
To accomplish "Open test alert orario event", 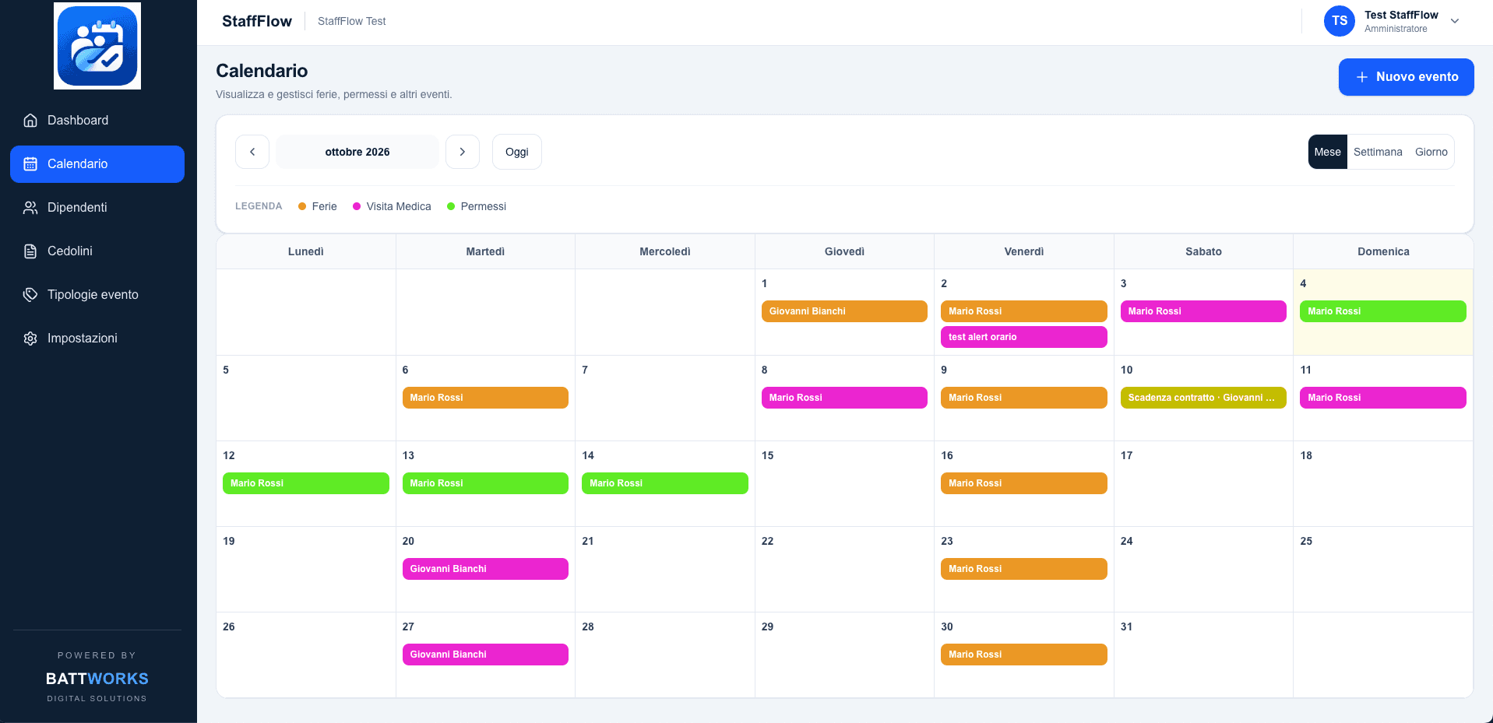I will 1024,337.
